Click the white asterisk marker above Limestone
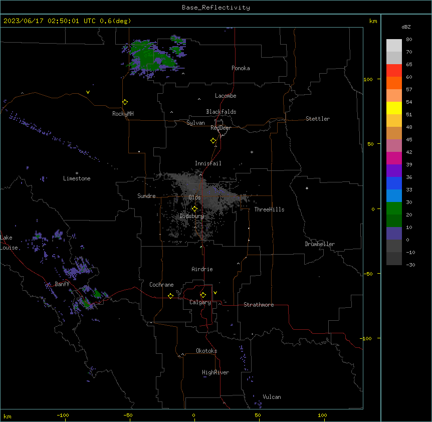432x422 pixels. (77, 173)
